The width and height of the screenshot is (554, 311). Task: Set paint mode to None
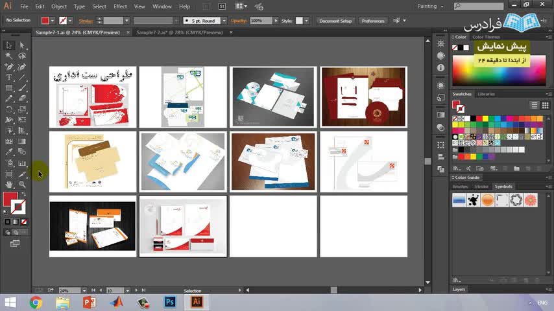[x=23, y=222]
